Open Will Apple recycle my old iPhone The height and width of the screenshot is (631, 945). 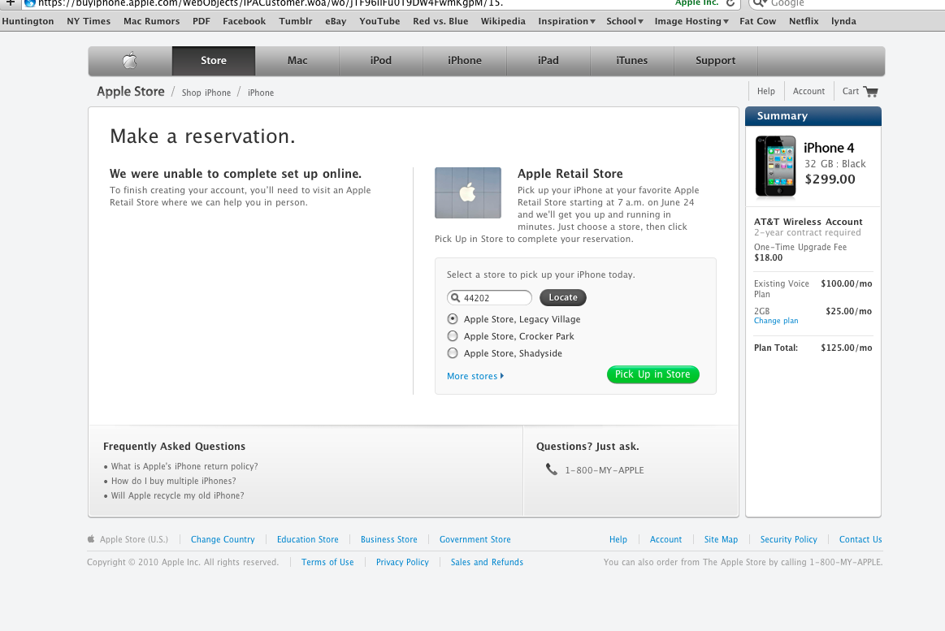[x=178, y=495]
